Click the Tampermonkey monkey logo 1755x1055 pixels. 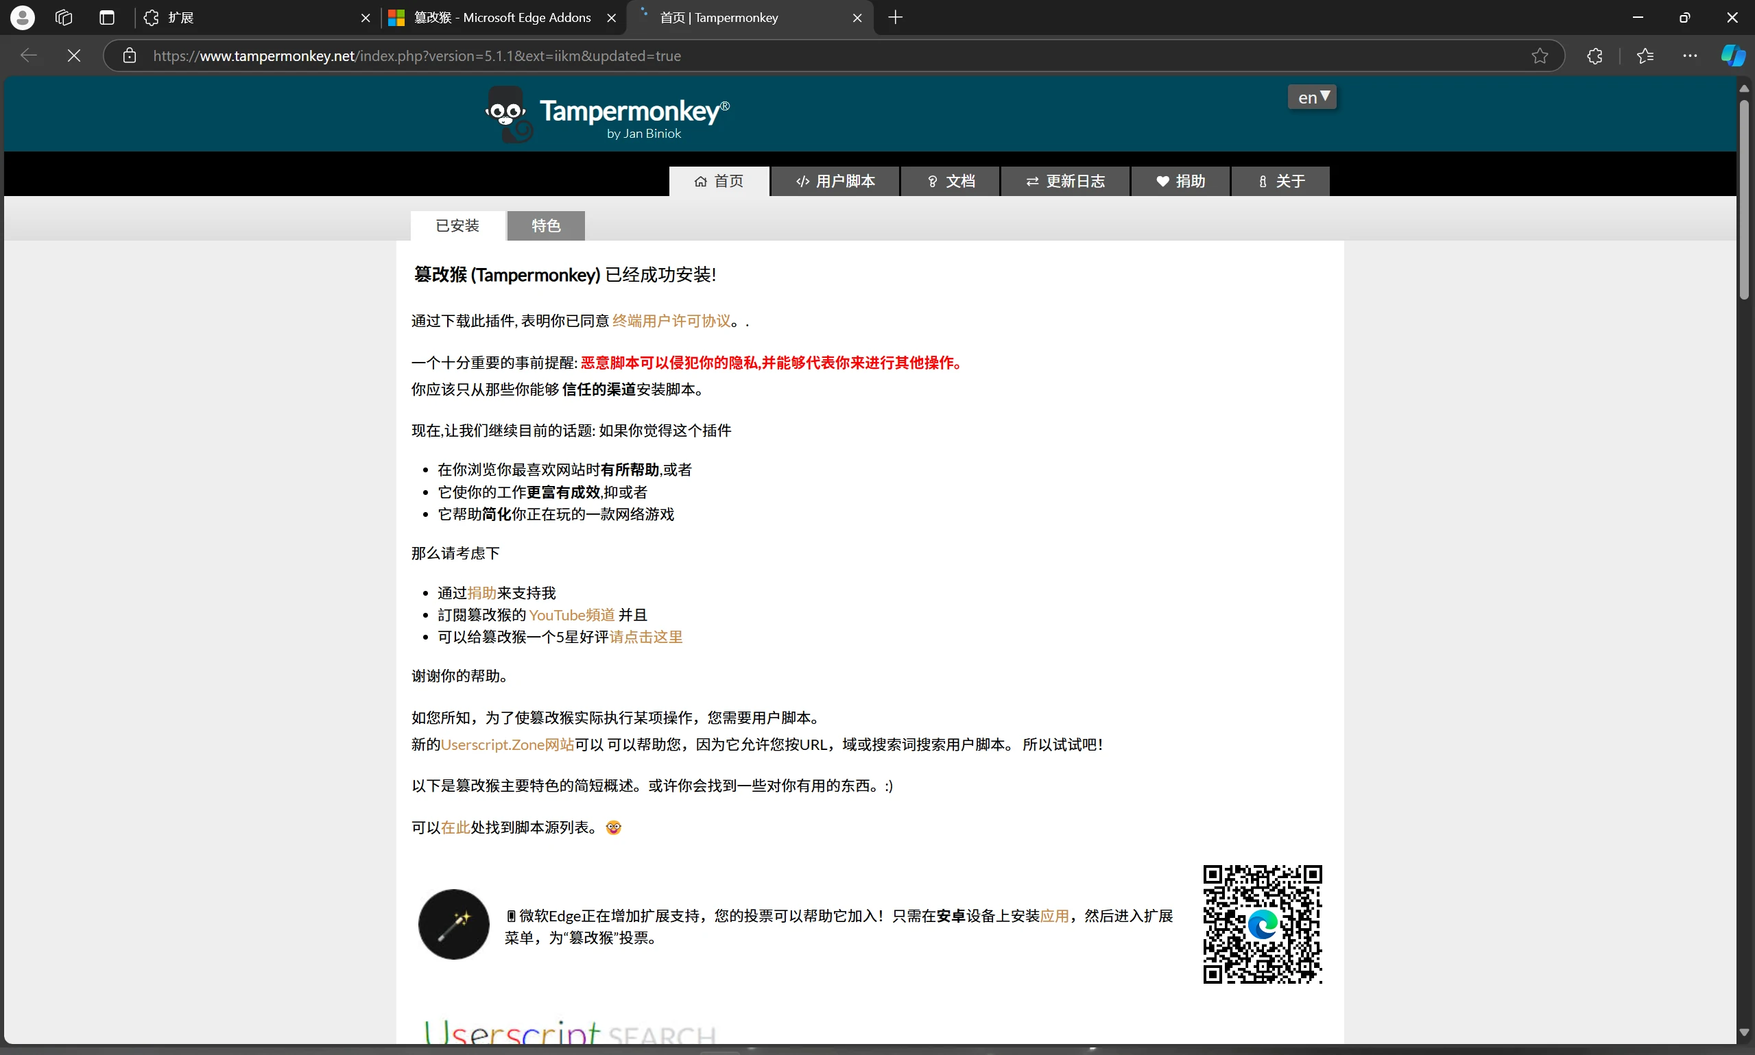506,114
